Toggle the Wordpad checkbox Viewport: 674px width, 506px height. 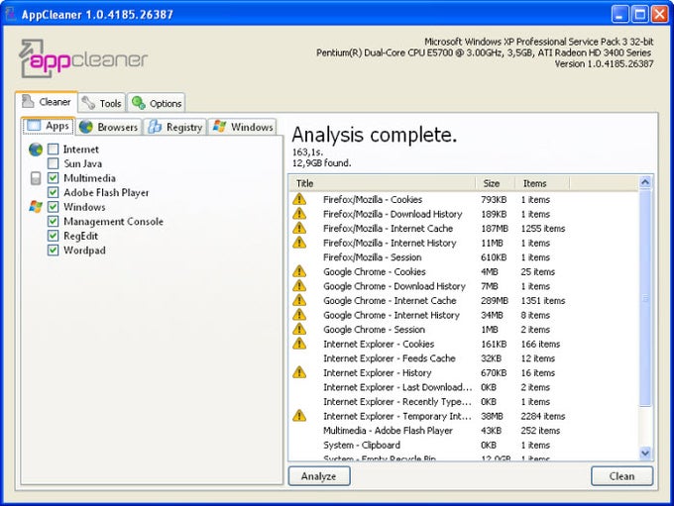point(53,251)
